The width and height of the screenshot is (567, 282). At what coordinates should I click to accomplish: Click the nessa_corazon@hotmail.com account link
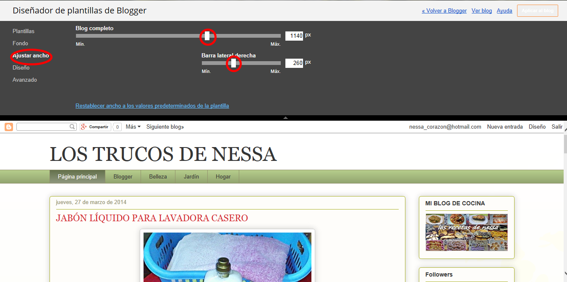445,127
